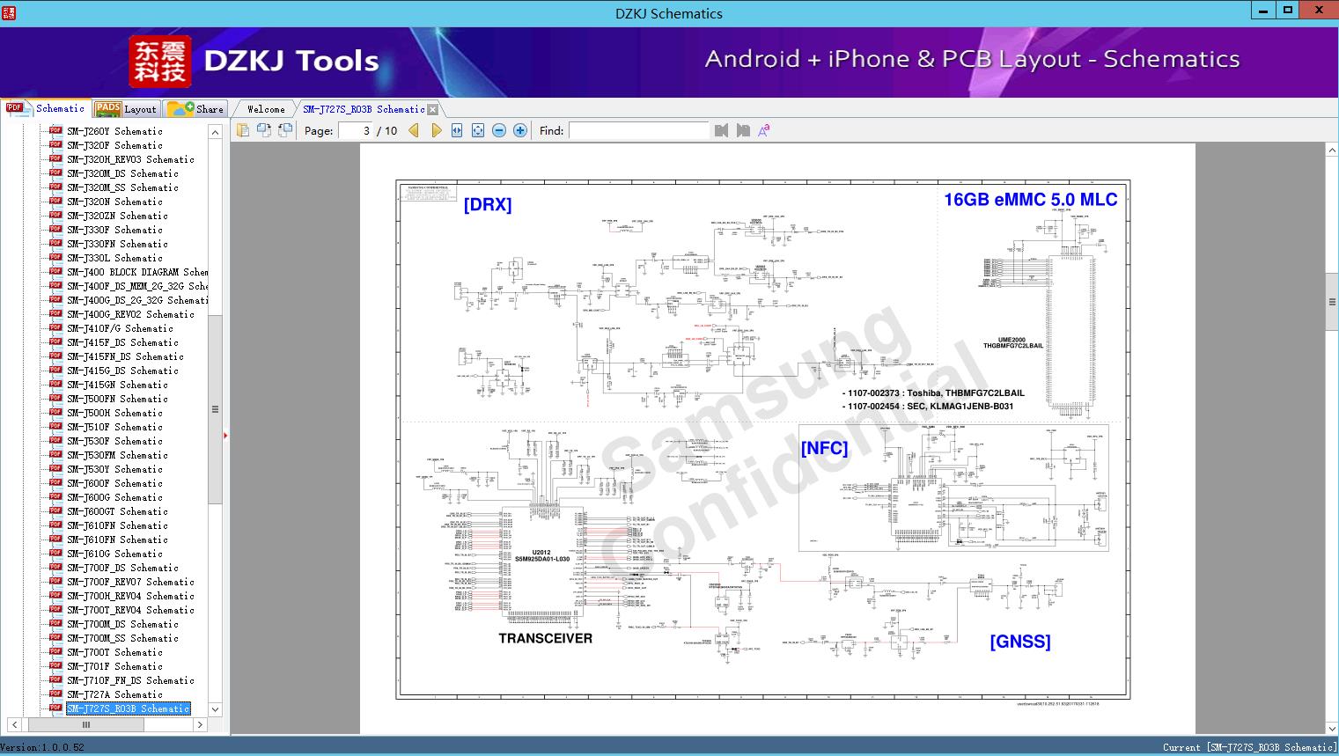Click the PDF icon beside SM-J727A Schematic
Image resolution: width=1339 pixels, height=756 pixels.
(x=55, y=694)
